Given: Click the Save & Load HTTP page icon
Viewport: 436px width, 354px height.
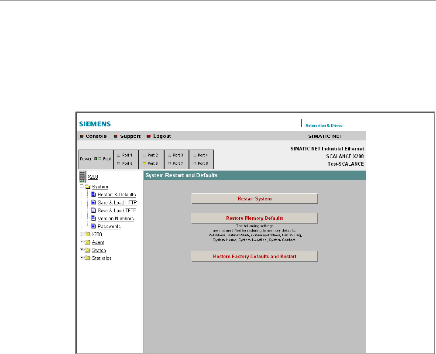Looking at the screenshot, I should point(93,202).
